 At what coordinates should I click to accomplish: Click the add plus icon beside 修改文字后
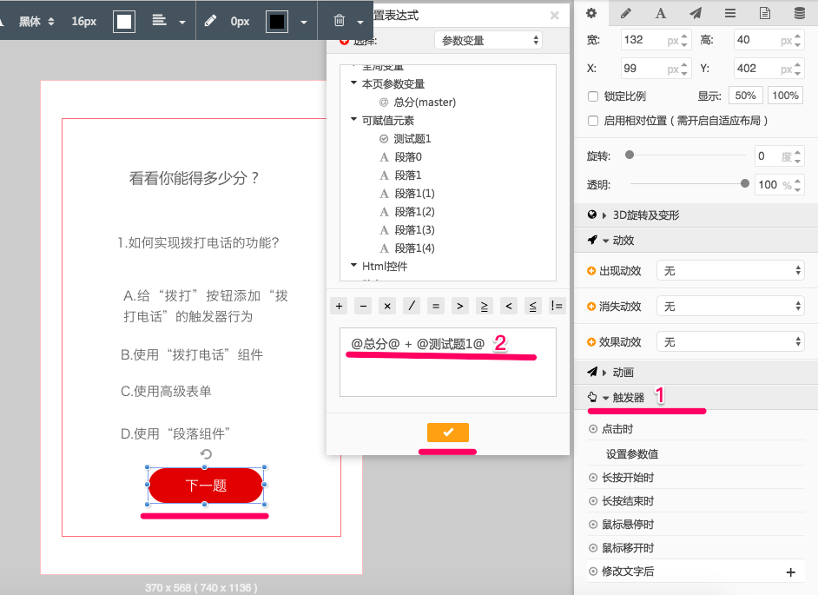click(790, 572)
